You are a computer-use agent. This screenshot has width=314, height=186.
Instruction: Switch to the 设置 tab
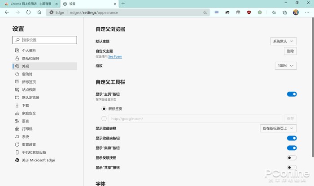89,4
